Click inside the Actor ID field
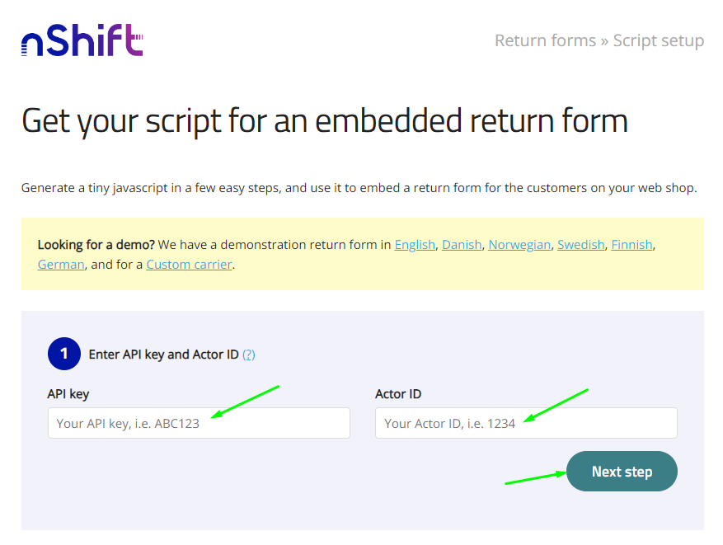Viewport: 723px width, 545px height. (x=525, y=422)
